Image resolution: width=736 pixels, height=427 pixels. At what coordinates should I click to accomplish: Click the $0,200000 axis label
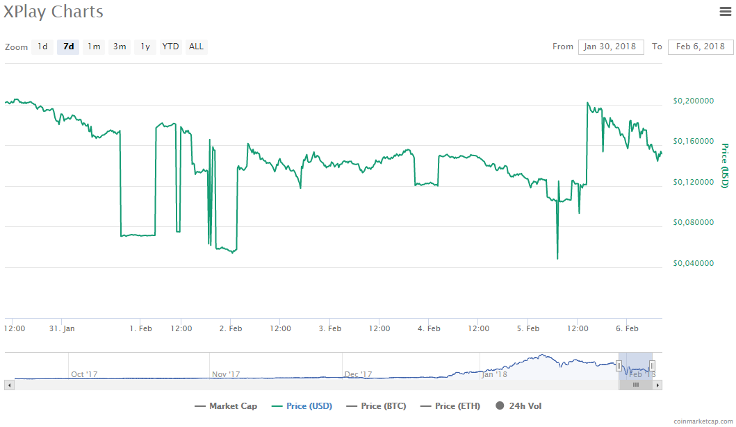pos(694,101)
